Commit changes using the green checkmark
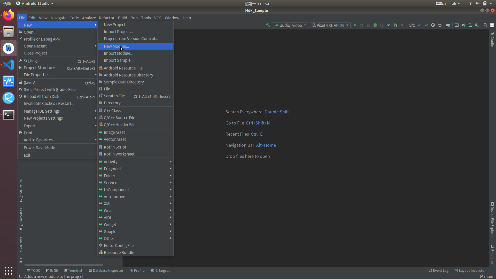This screenshot has width=496, height=279. 426,25
